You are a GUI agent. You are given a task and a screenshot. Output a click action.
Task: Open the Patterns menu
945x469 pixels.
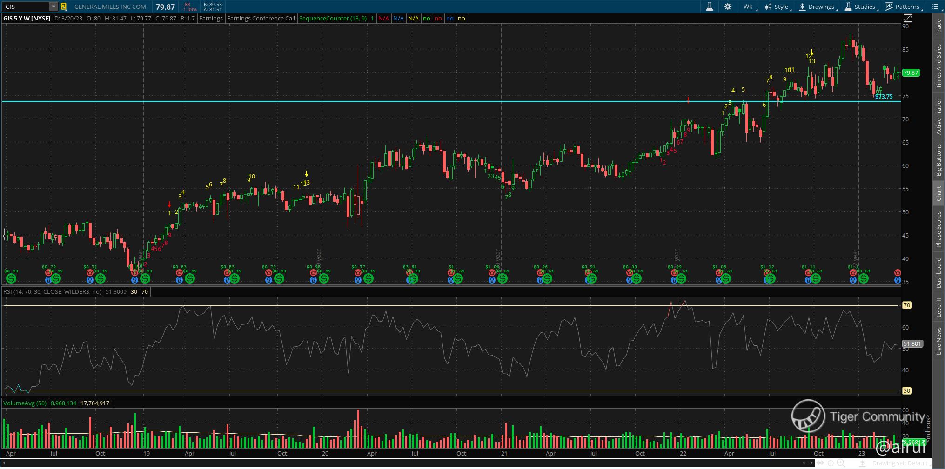click(x=903, y=7)
